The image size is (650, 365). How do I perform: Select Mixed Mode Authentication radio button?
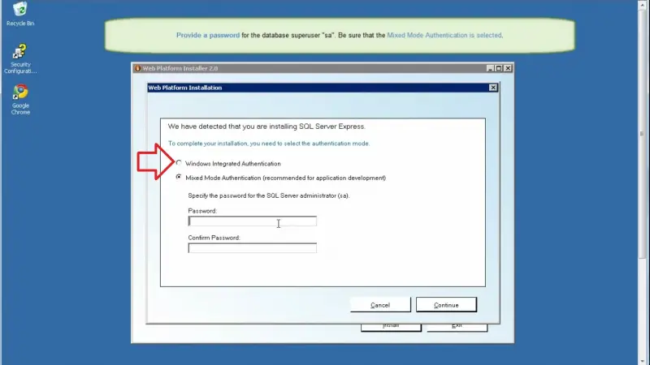179,177
